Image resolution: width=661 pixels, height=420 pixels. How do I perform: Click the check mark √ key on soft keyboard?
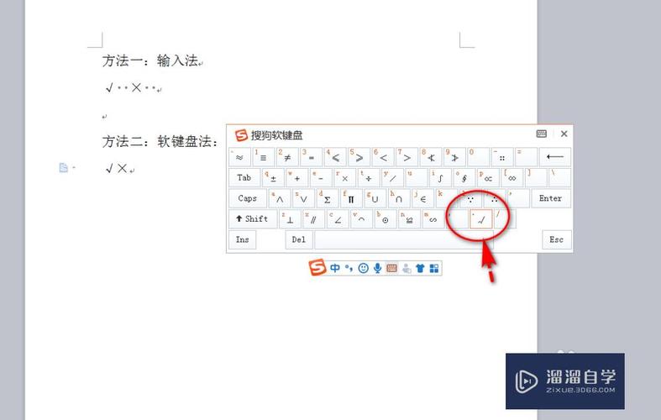481,219
